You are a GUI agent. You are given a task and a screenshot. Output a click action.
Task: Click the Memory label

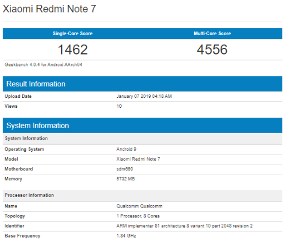pyautogui.click(x=13, y=179)
